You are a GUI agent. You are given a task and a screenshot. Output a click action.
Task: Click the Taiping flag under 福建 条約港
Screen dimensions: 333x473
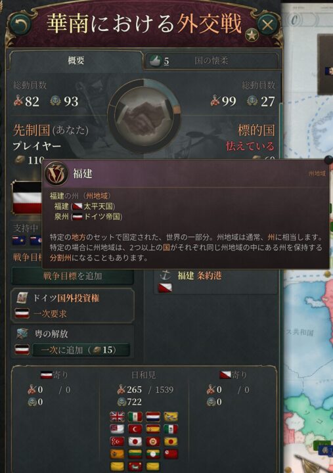[x=165, y=288]
